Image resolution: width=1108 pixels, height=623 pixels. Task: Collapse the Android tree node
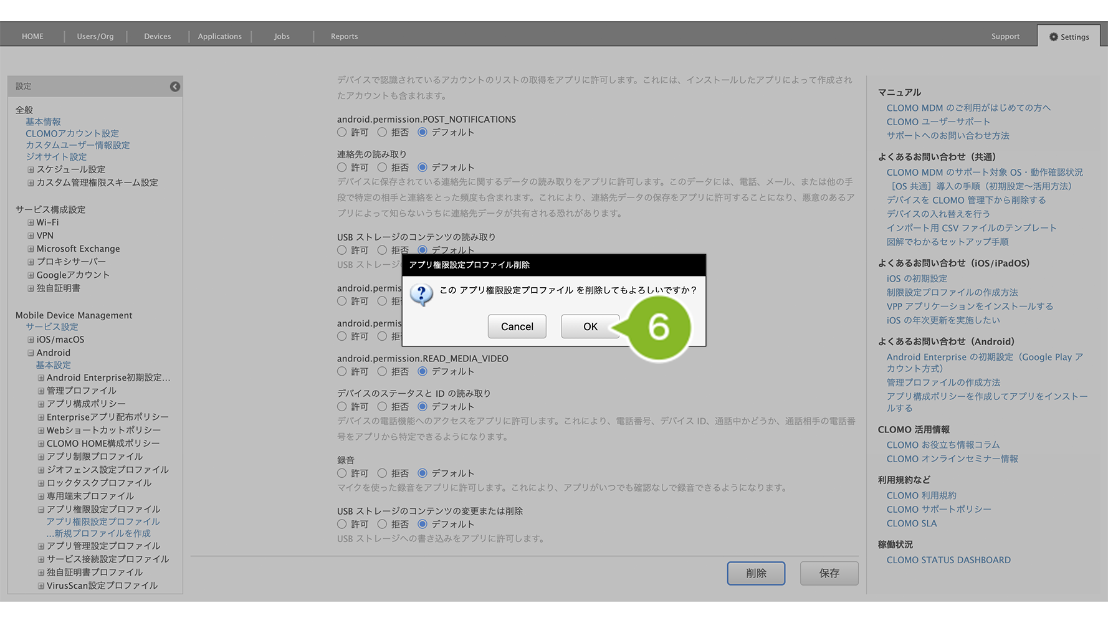[x=31, y=353]
